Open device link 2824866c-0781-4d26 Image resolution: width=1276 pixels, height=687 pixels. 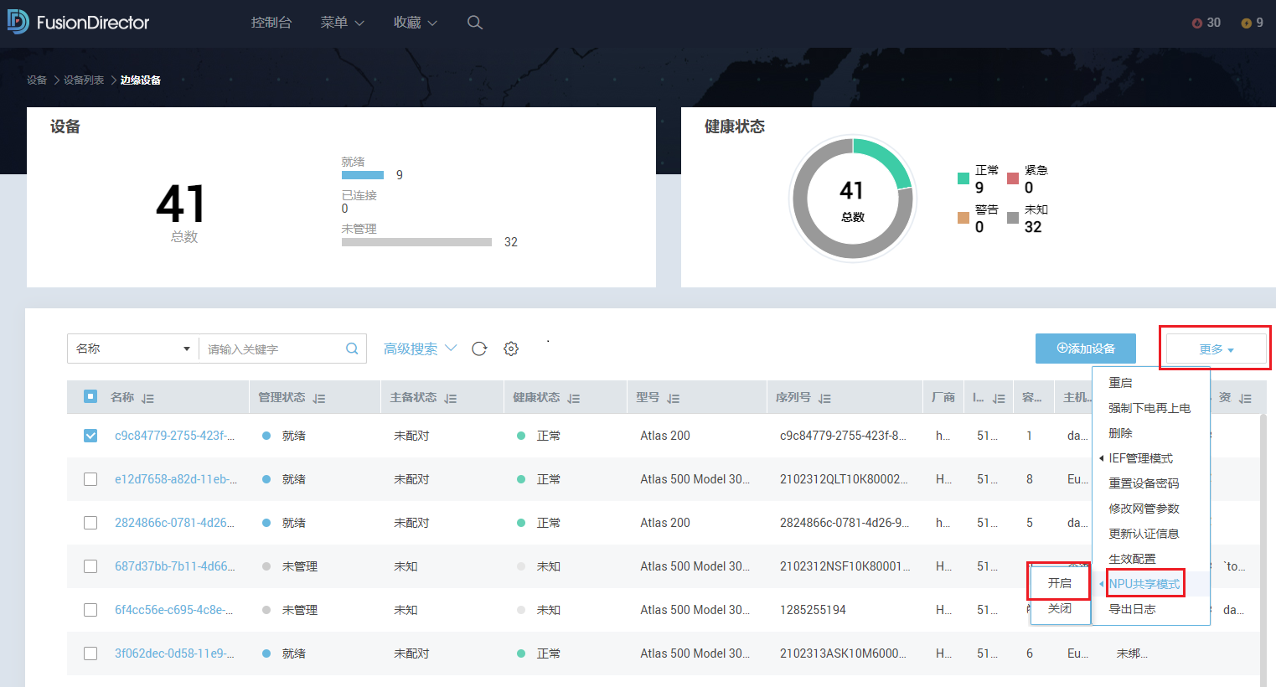[x=174, y=523]
